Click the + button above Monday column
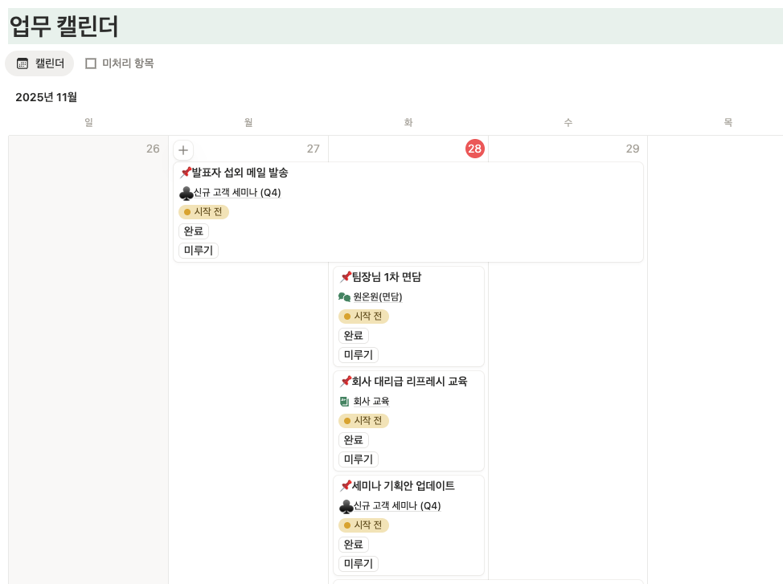This screenshot has width=783, height=584. click(183, 149)
